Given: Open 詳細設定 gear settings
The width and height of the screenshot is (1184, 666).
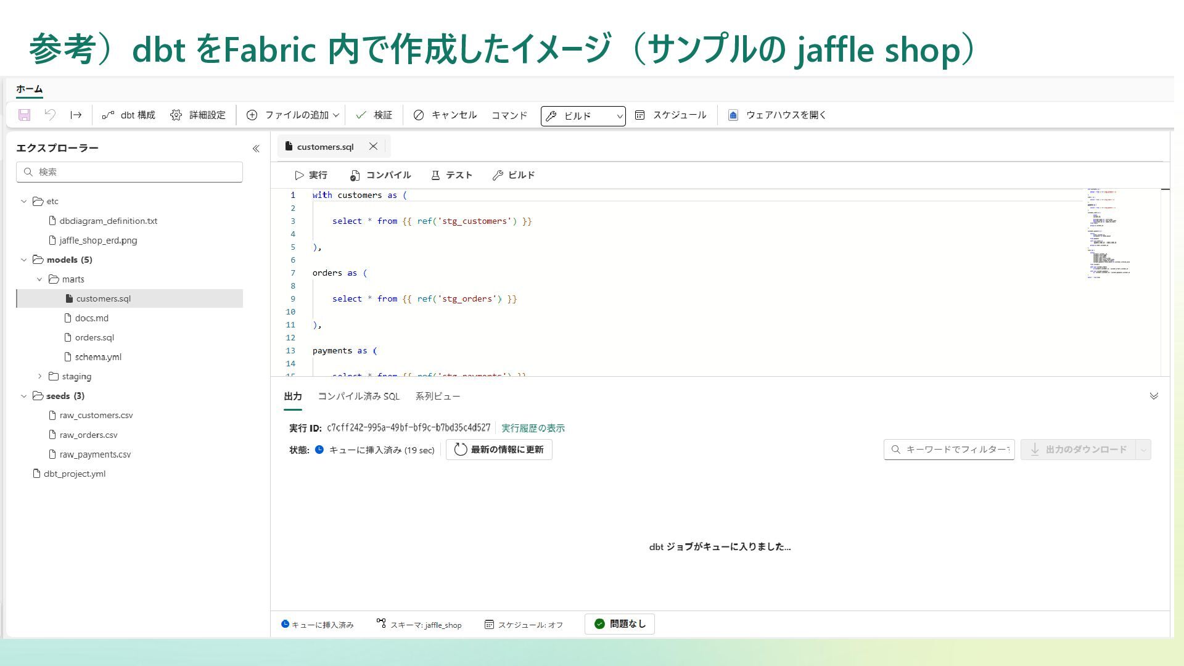Looking at the screenshot, I should tap(198, 115).
